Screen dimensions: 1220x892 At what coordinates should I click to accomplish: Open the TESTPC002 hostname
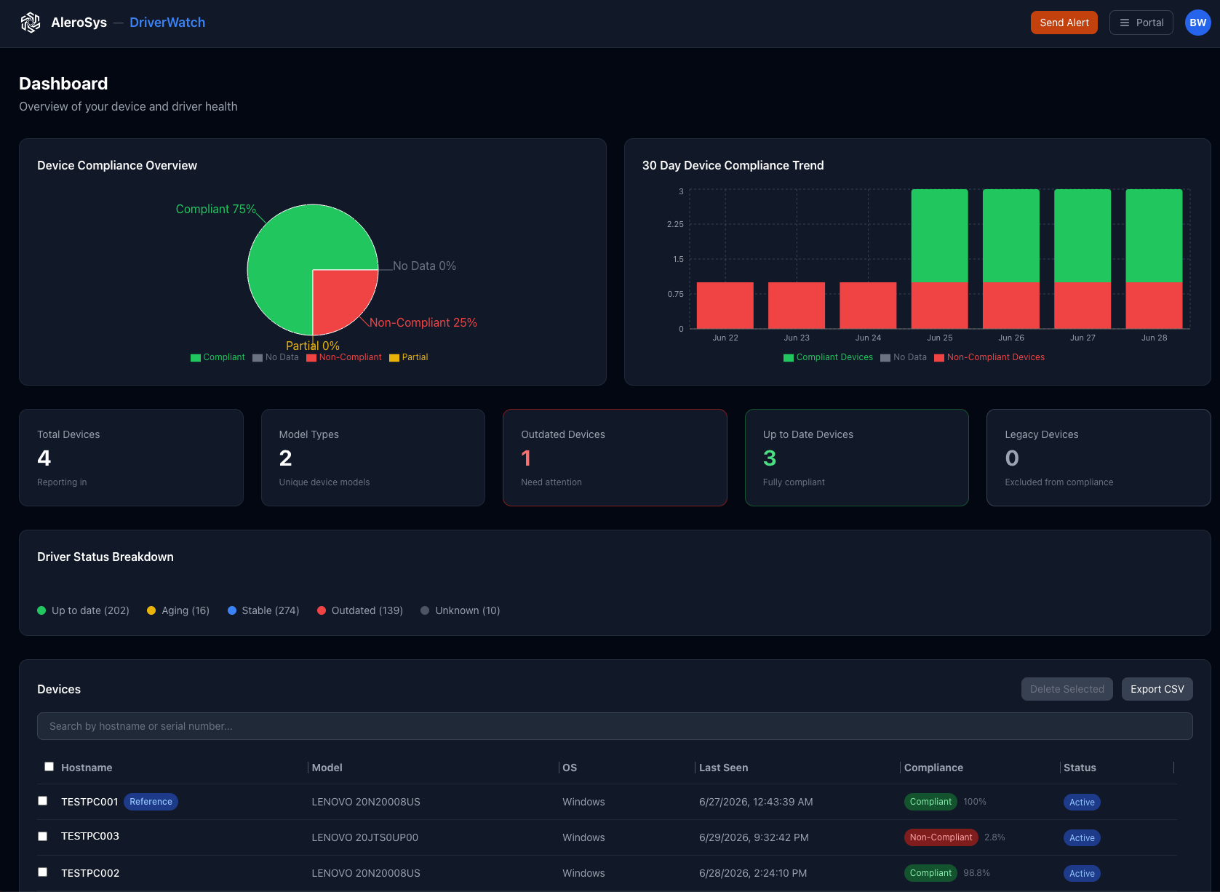(x=90, y=873)
